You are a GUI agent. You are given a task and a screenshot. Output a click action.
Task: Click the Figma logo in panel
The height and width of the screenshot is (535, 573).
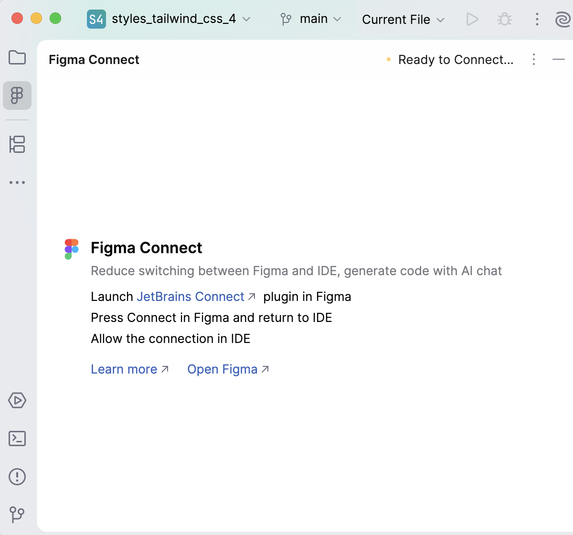click(72, 249)
